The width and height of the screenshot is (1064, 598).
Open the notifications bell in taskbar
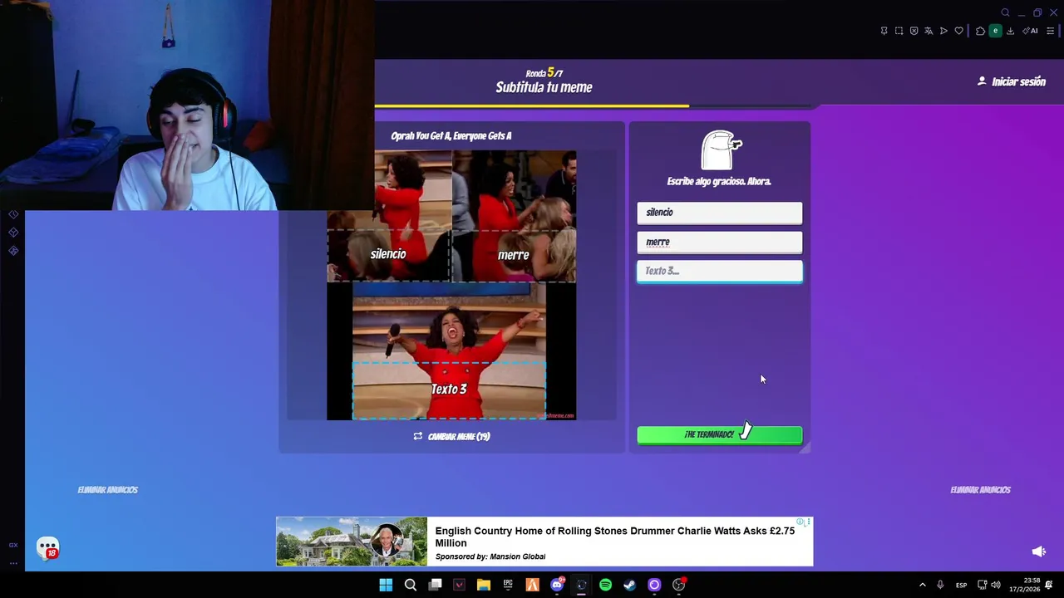(x=1049, y=585)
